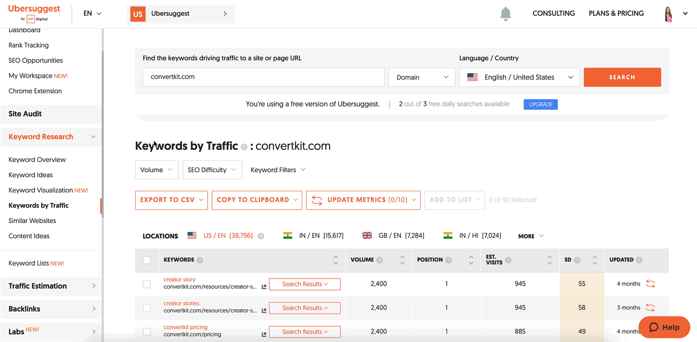This screenshot has height=342, width=697.
Task: Click the orange SEARCH button
Action: click(623, 77)
